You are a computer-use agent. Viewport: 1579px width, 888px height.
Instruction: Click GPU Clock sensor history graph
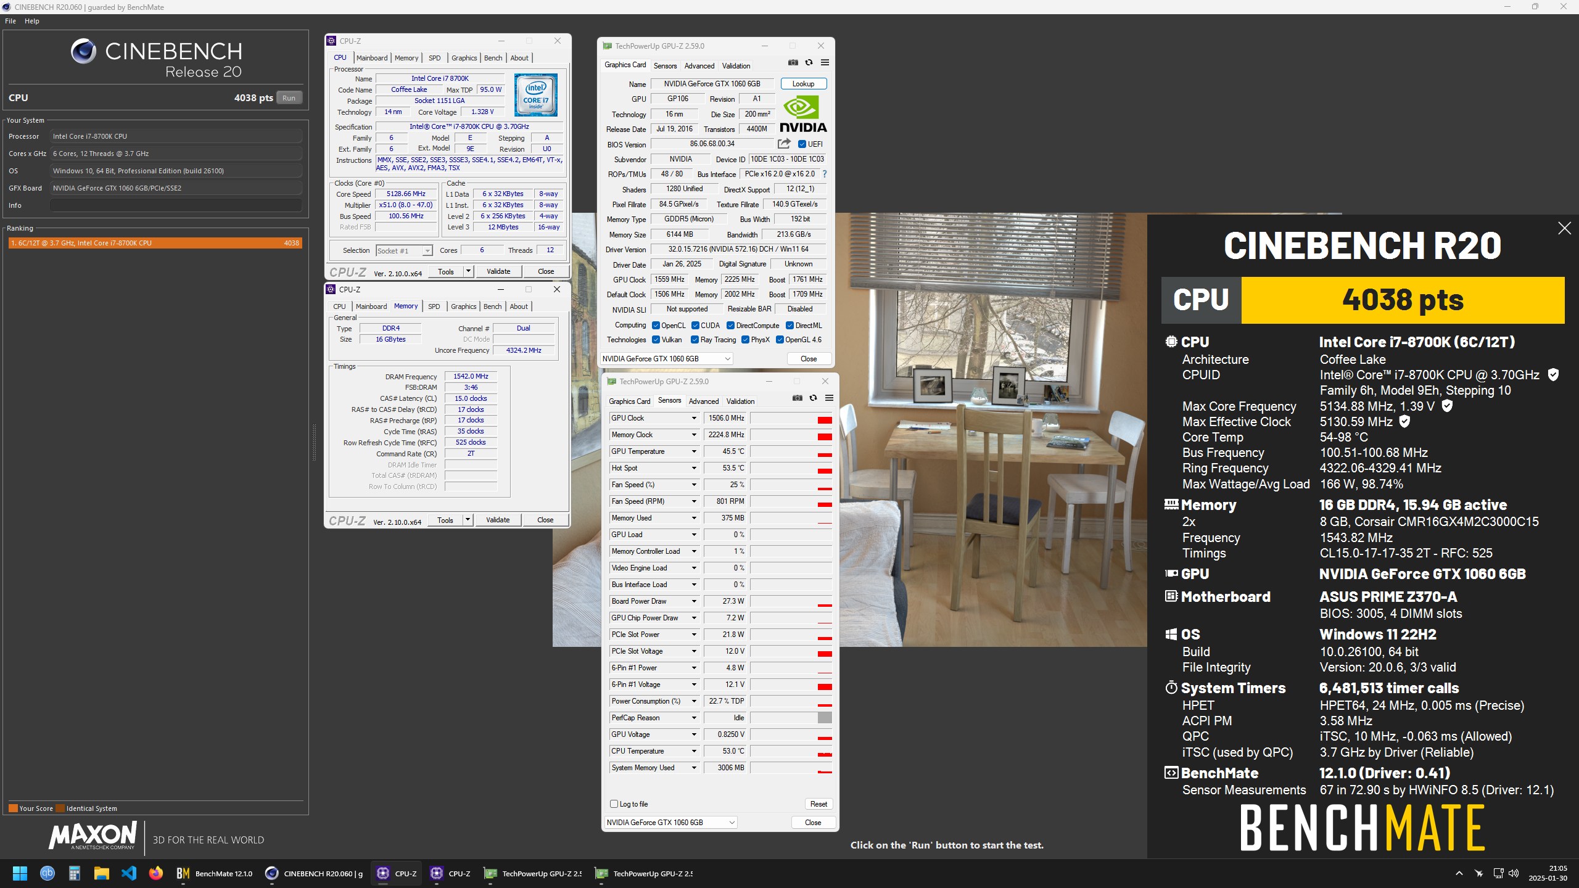pyautogui.click(x=791, y=418)
